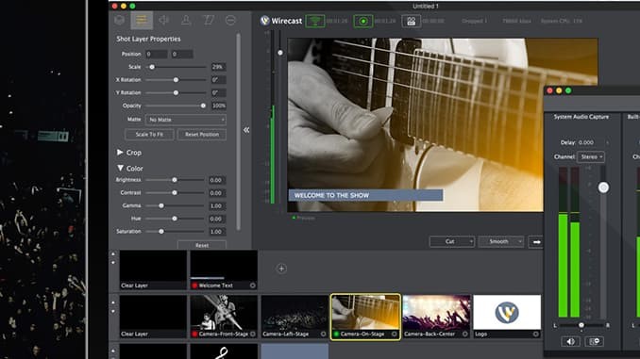This screenshot has height=359, width=640.
Task: Open settings circle on Camera-Left-Stage shot
Action: tap(323, 335)
